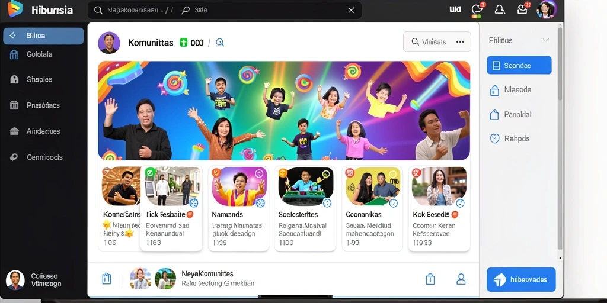The height and width of the screenshot is (303, 607).
Task: Click the Cennicocls chat icon
Action: (x=14, y=157)
